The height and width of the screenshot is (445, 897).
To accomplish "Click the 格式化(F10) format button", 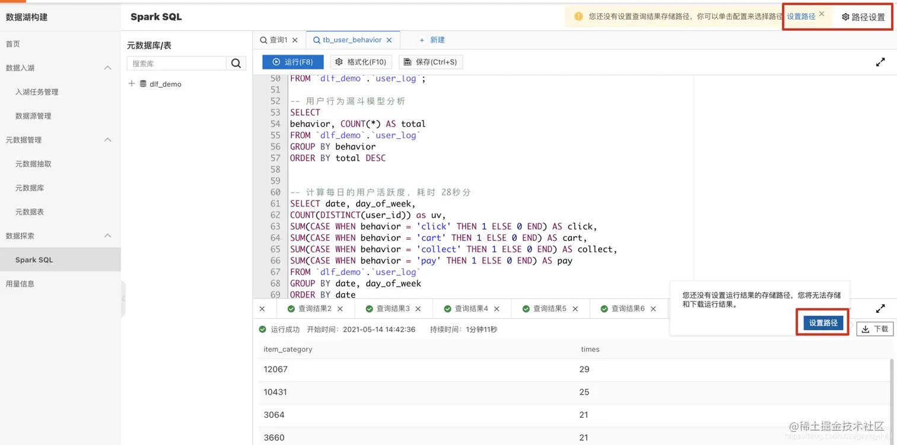I will (x=361, y=62).
